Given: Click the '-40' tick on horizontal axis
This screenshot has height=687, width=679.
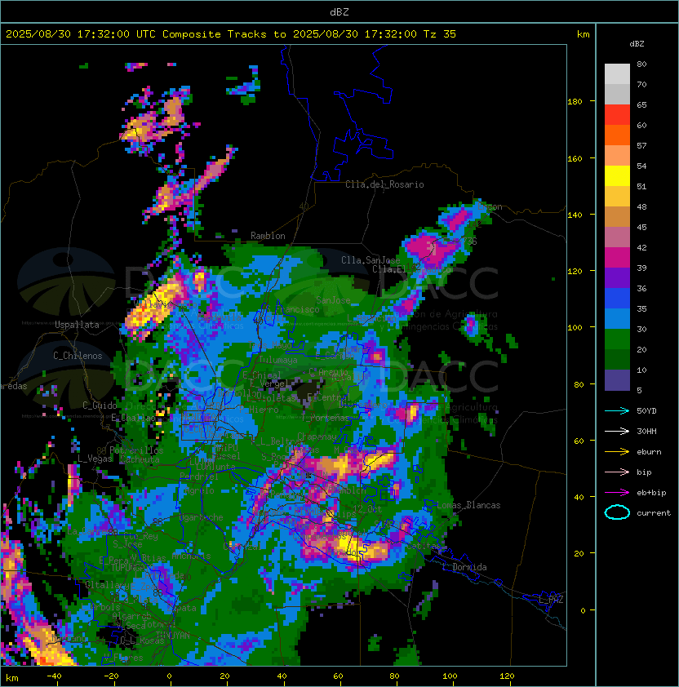Looking at the screenshot, I should pyautogui.click(x=54, y=676).
